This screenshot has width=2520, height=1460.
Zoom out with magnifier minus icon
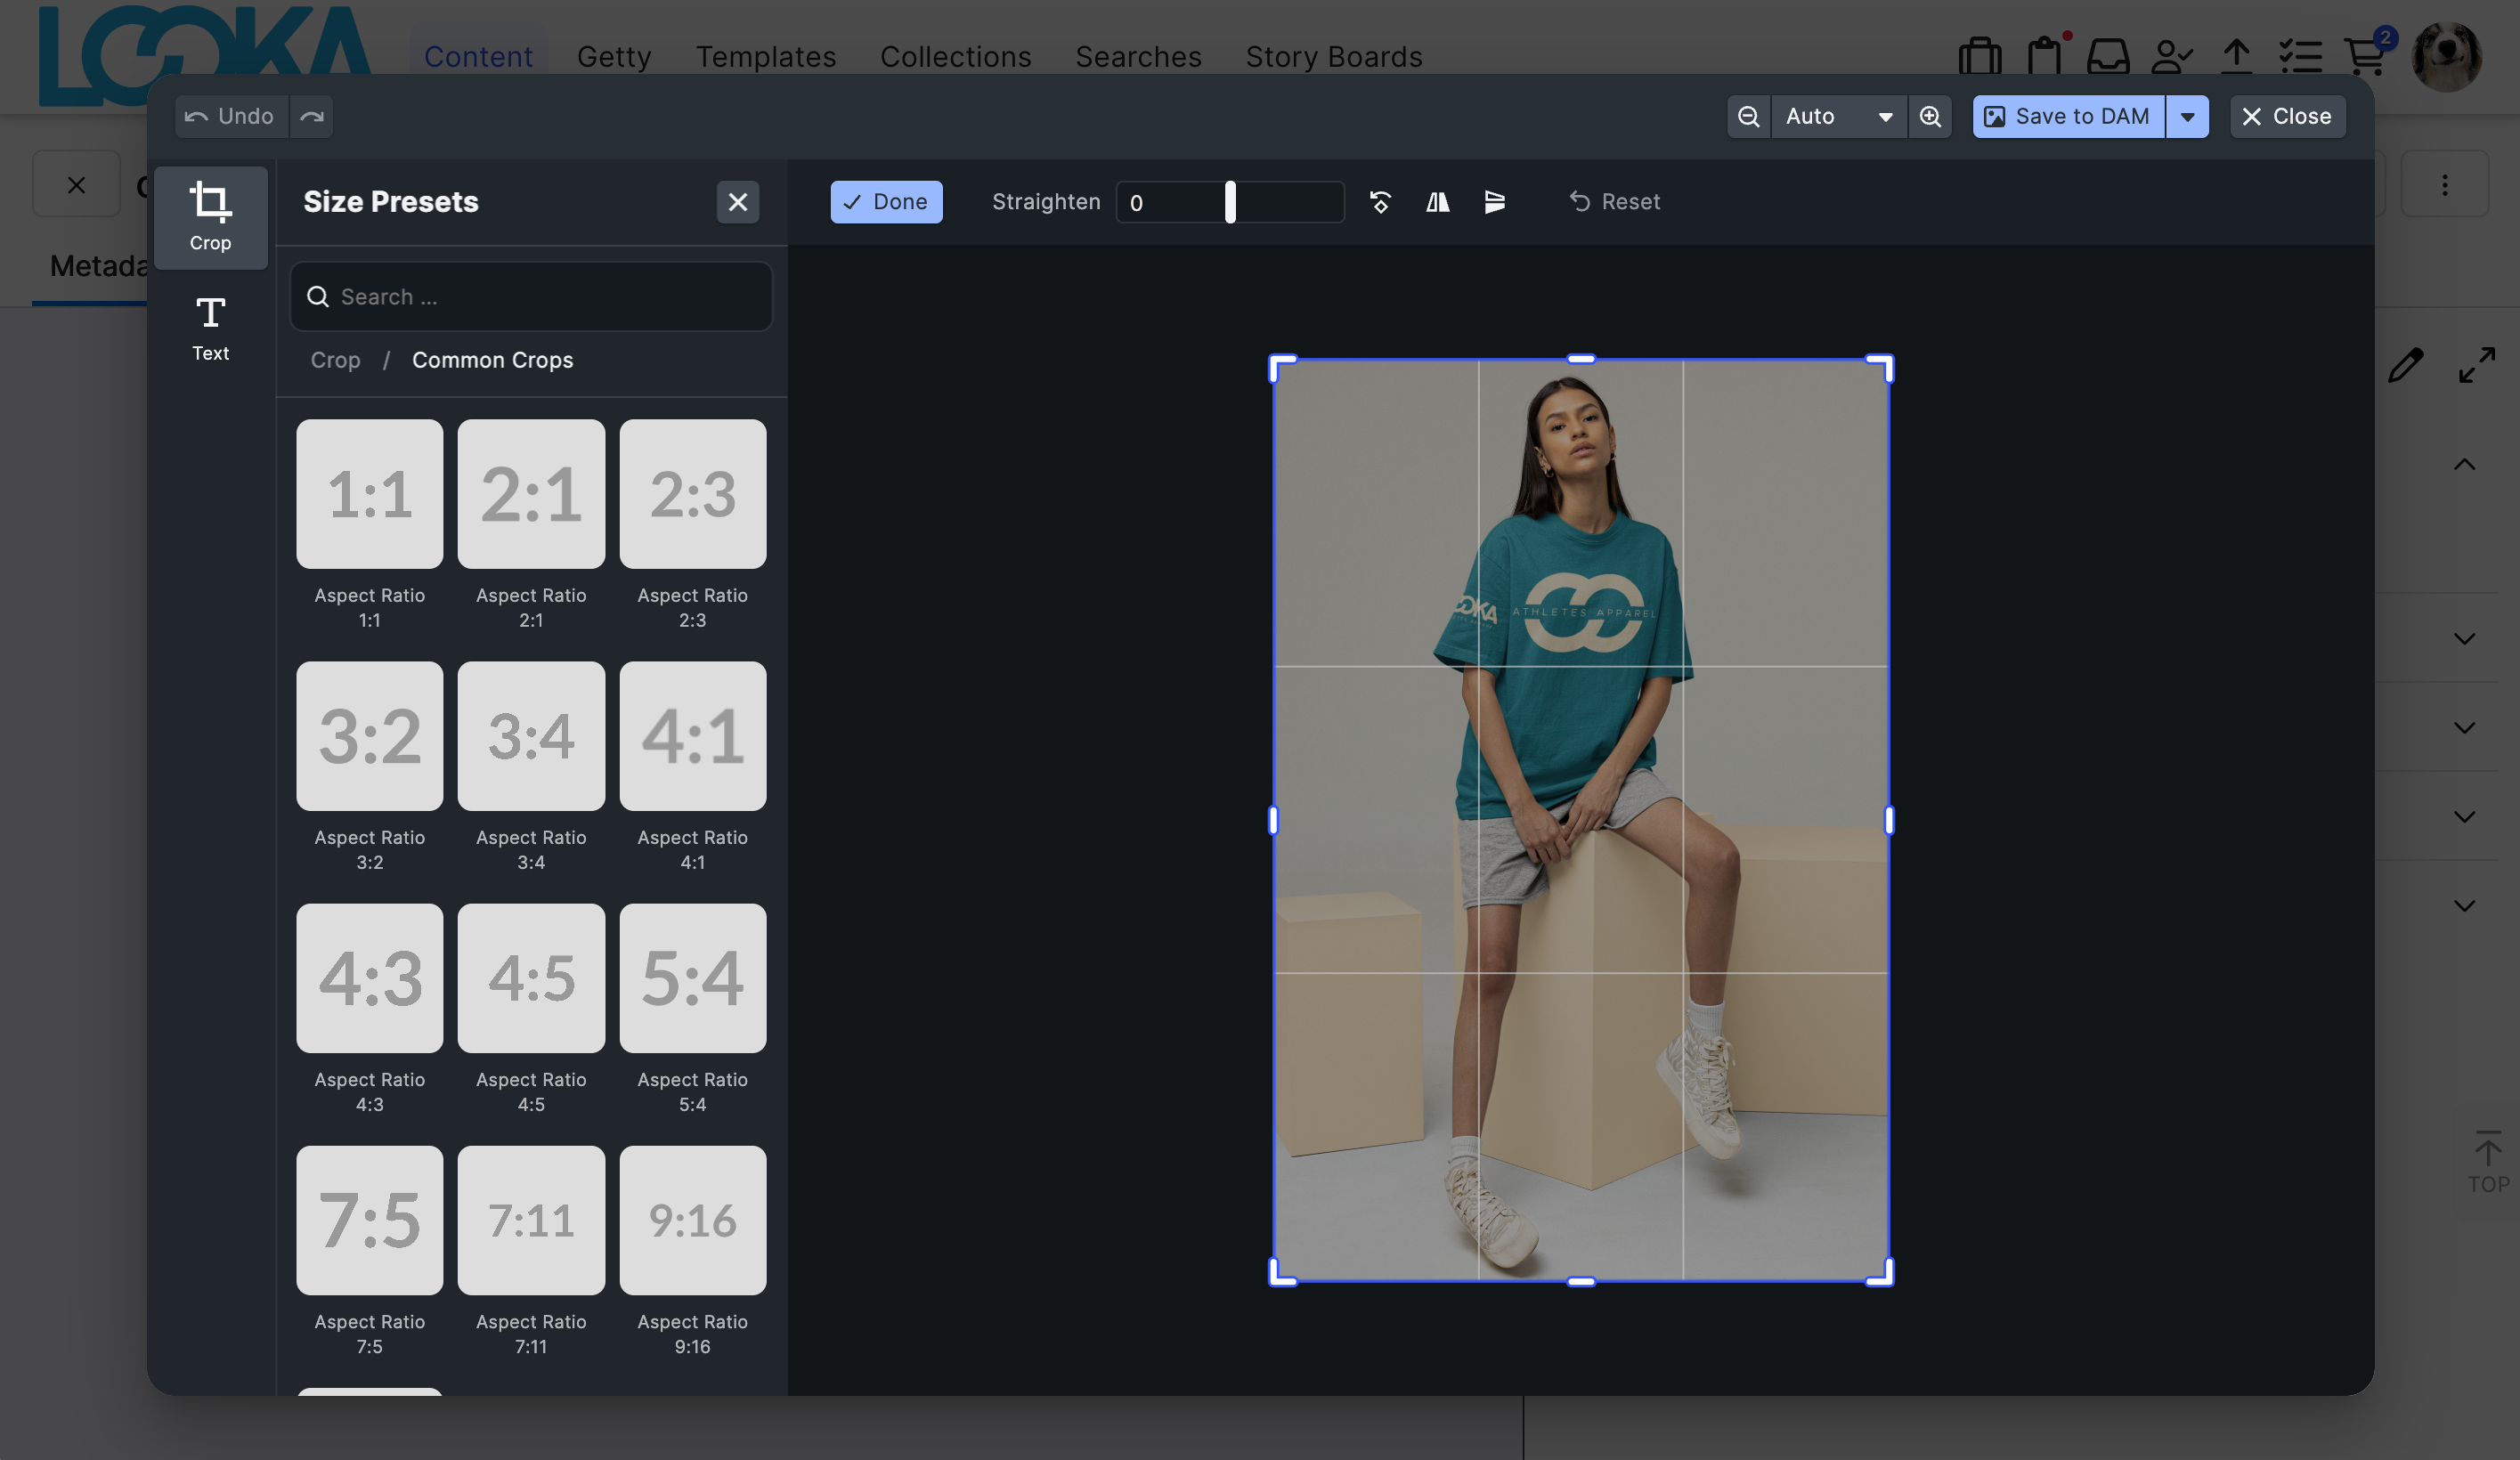click(1748, 117)
